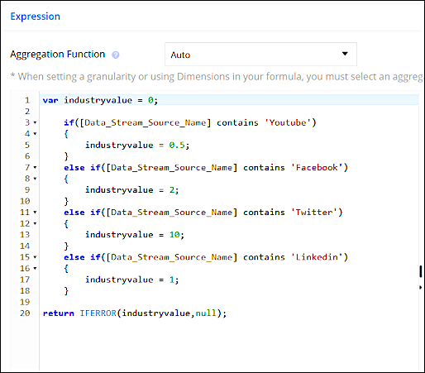
Task: Click the 'Facebook' string in line 7
Action: (x=317, y=168)
